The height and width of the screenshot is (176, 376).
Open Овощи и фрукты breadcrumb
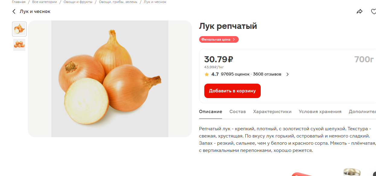(x=78, y=2)
